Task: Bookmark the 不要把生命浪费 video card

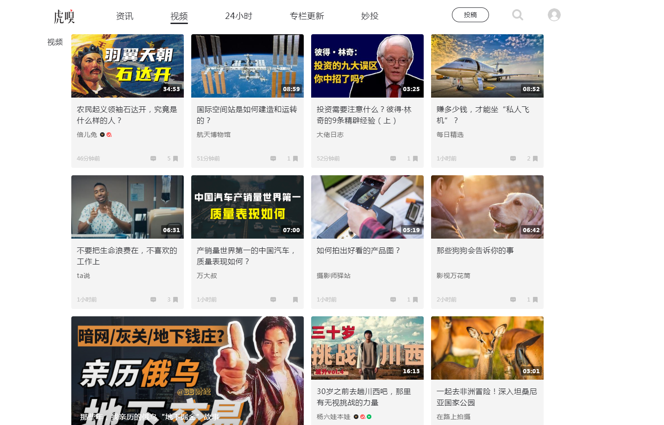Action: (175, 300)
